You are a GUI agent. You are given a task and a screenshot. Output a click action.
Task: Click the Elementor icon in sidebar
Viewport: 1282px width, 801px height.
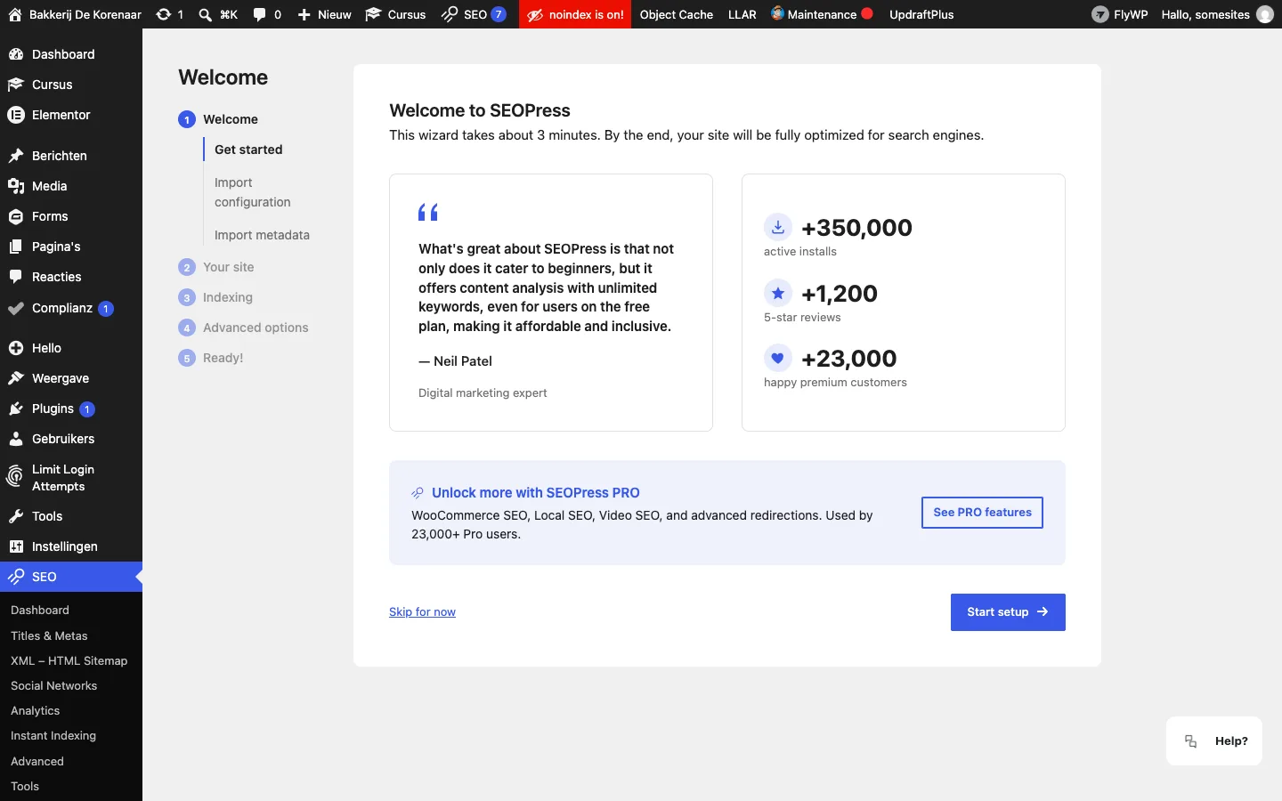pyautogui.click(x=16, y=115)
